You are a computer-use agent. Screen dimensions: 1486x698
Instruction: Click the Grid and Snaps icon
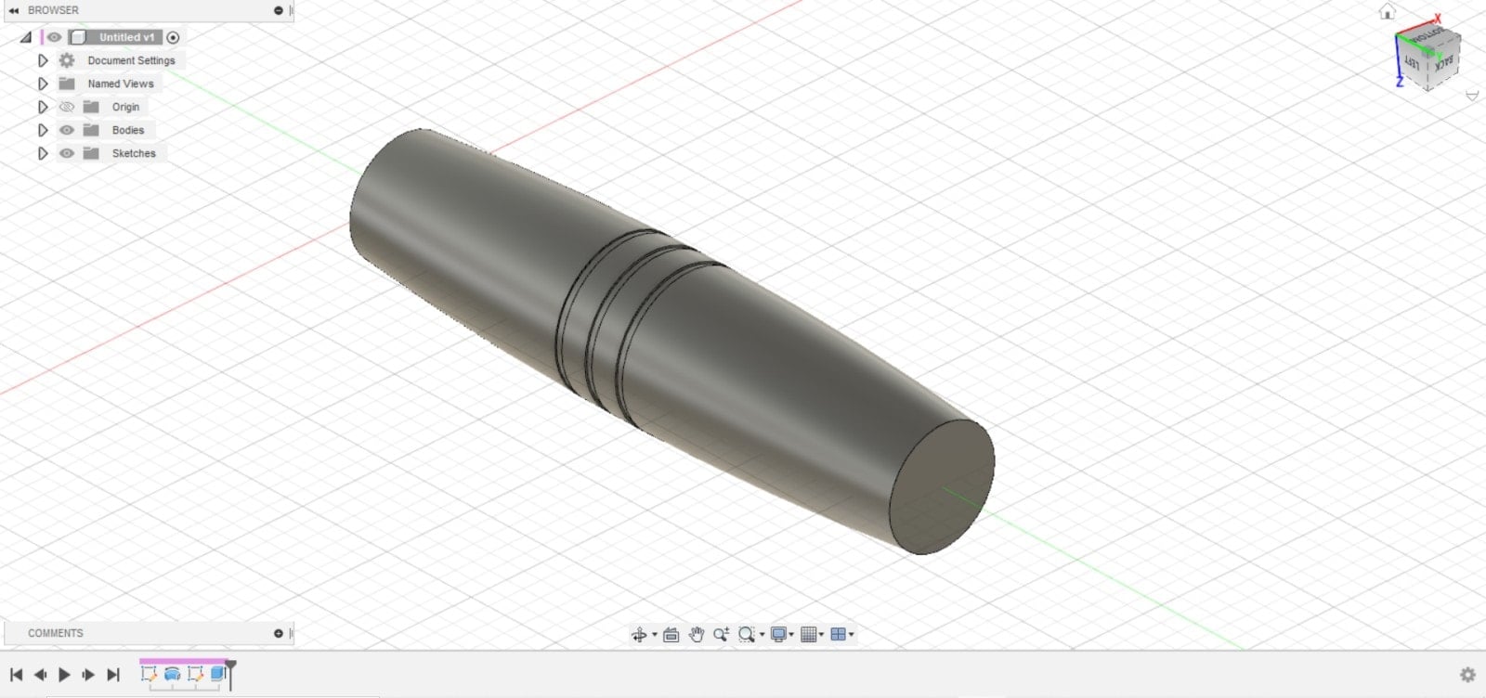(x=809, y=635)
